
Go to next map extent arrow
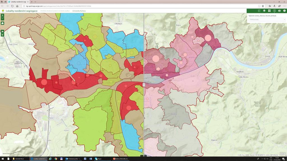(x=2, y=35)
